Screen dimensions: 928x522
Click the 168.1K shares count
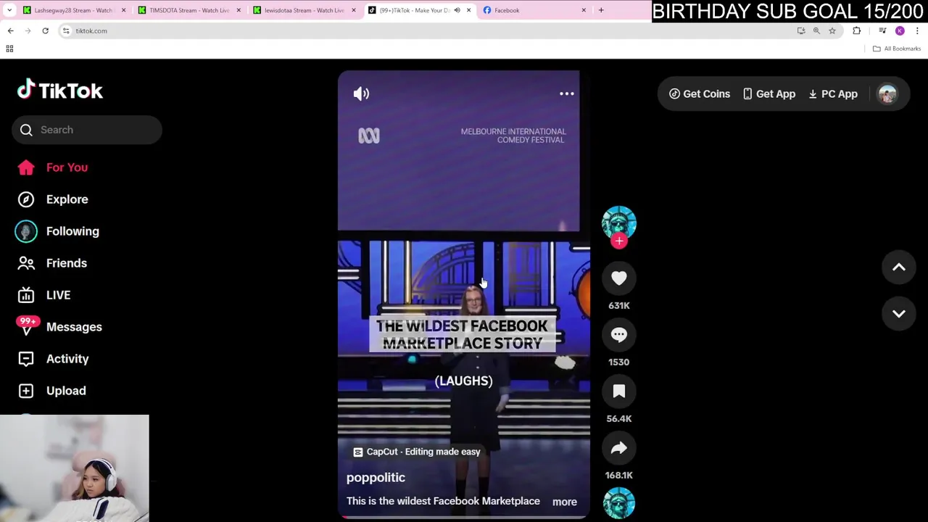click(x=619, y=475)
